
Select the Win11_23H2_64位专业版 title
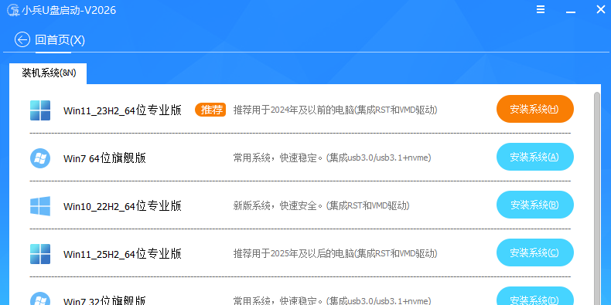pyautogui.click(x=122, y=110)
